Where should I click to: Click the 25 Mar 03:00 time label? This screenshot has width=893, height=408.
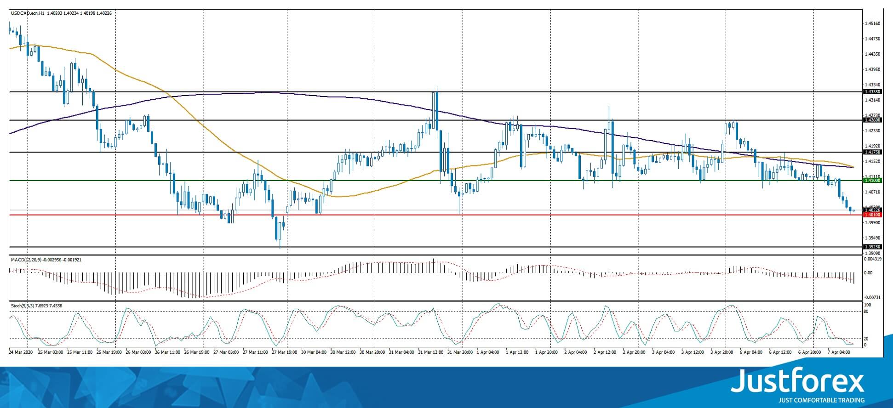(x=51, y=352)
